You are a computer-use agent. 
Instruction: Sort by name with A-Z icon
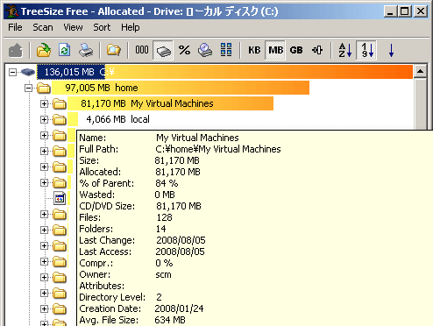345,50
